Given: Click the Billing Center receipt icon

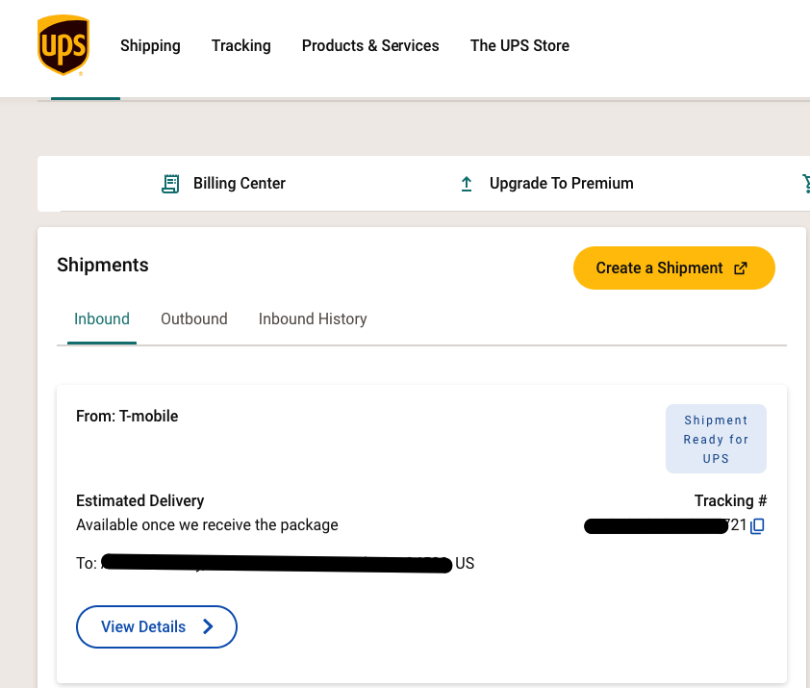Looking at the screenshot, I should 170,183.
